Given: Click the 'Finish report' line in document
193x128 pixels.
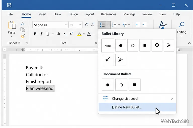Looking at the screenshot, I should point(39,81).
